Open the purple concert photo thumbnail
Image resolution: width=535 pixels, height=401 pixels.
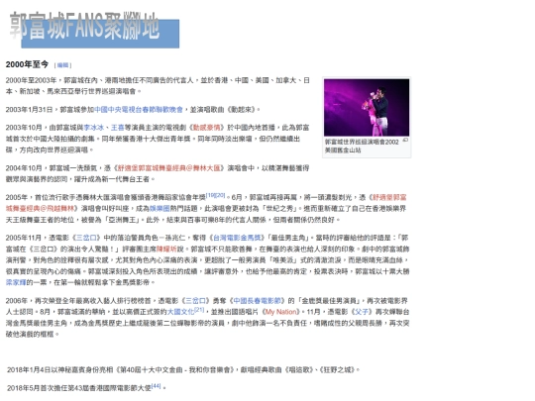coord(367,107)
